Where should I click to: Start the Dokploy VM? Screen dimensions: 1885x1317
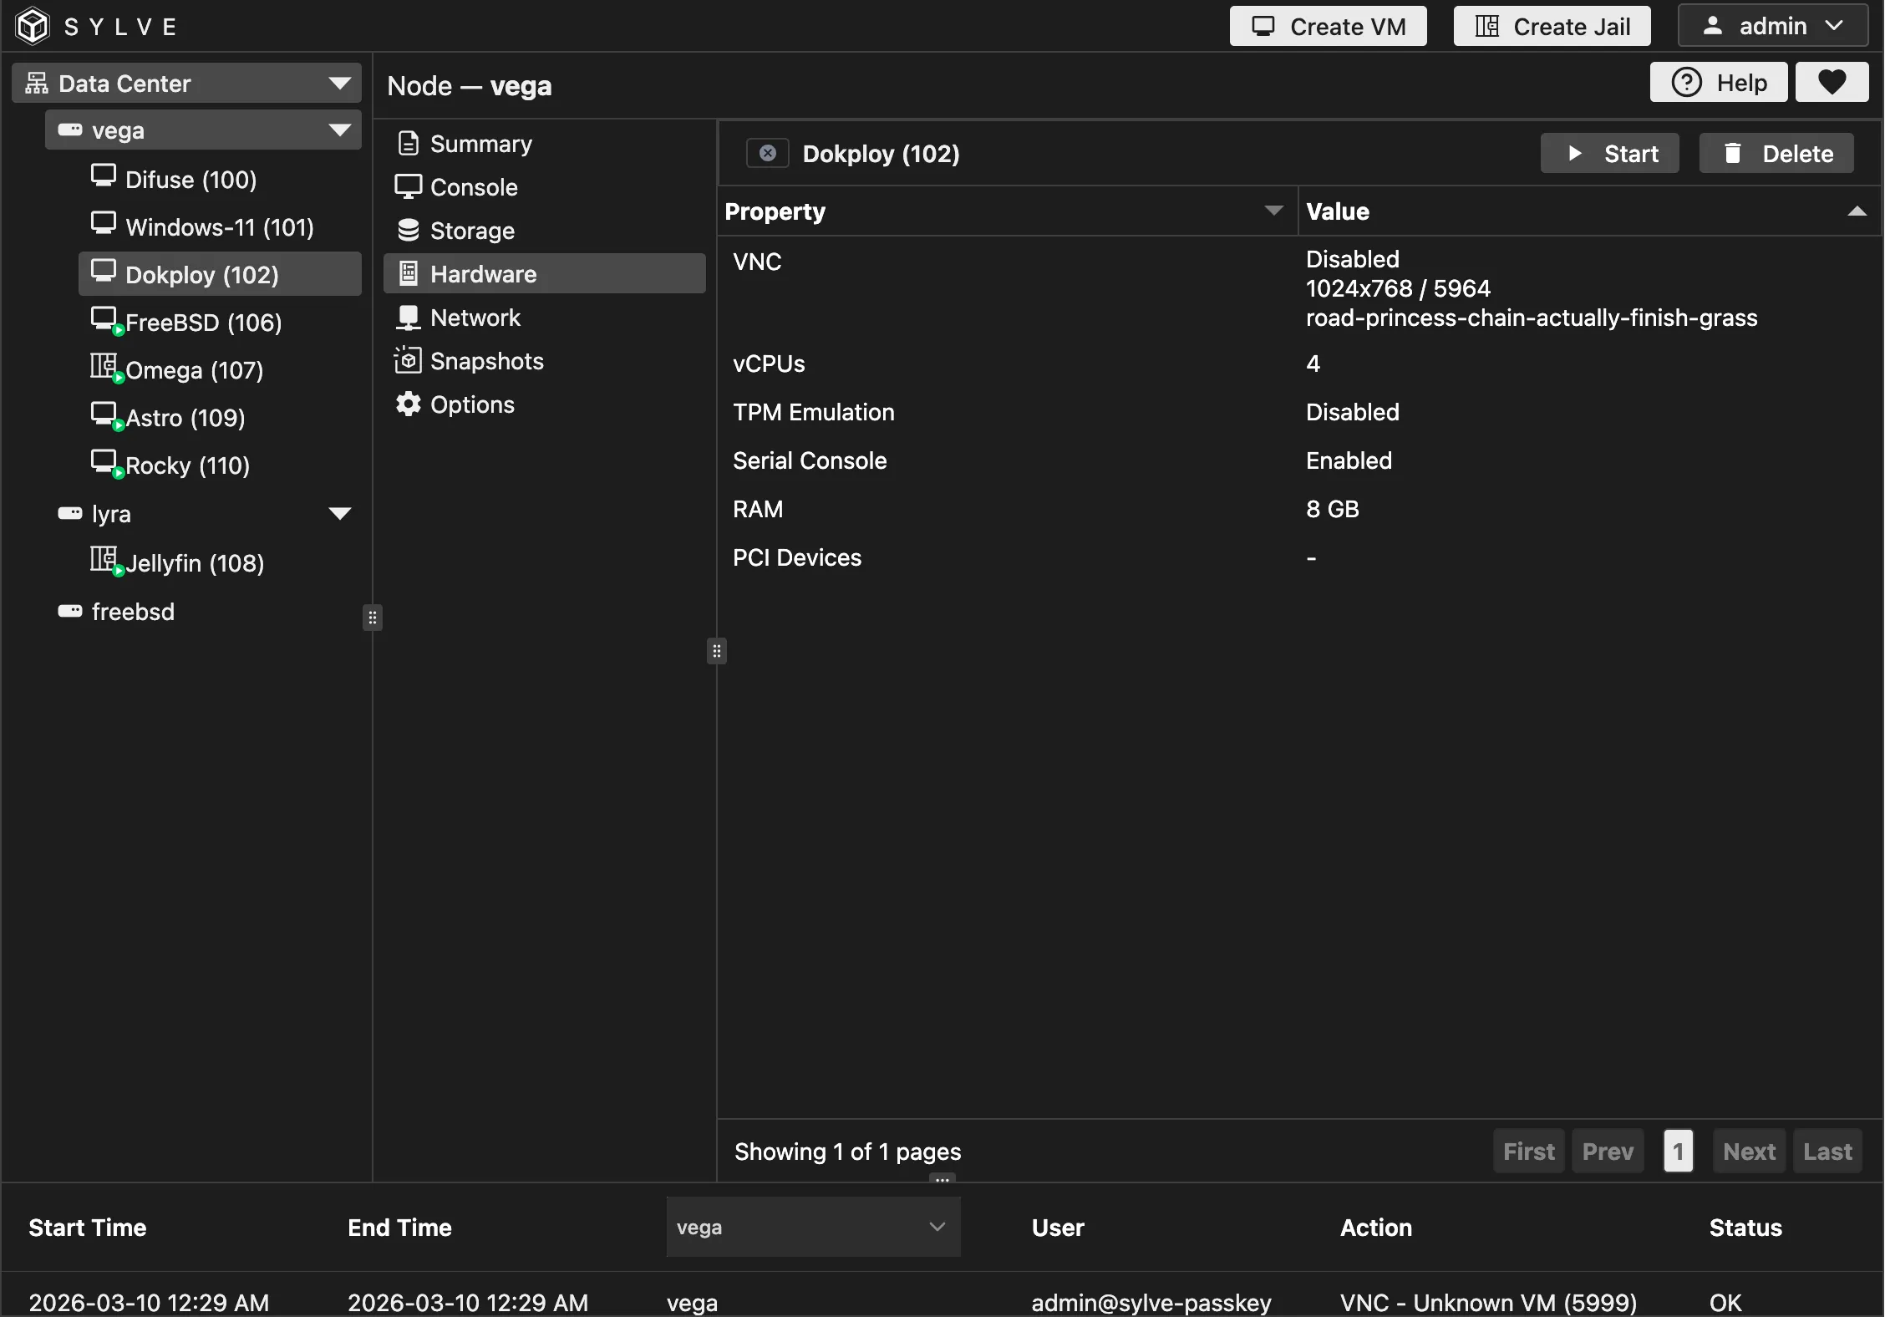point(1609,154)
